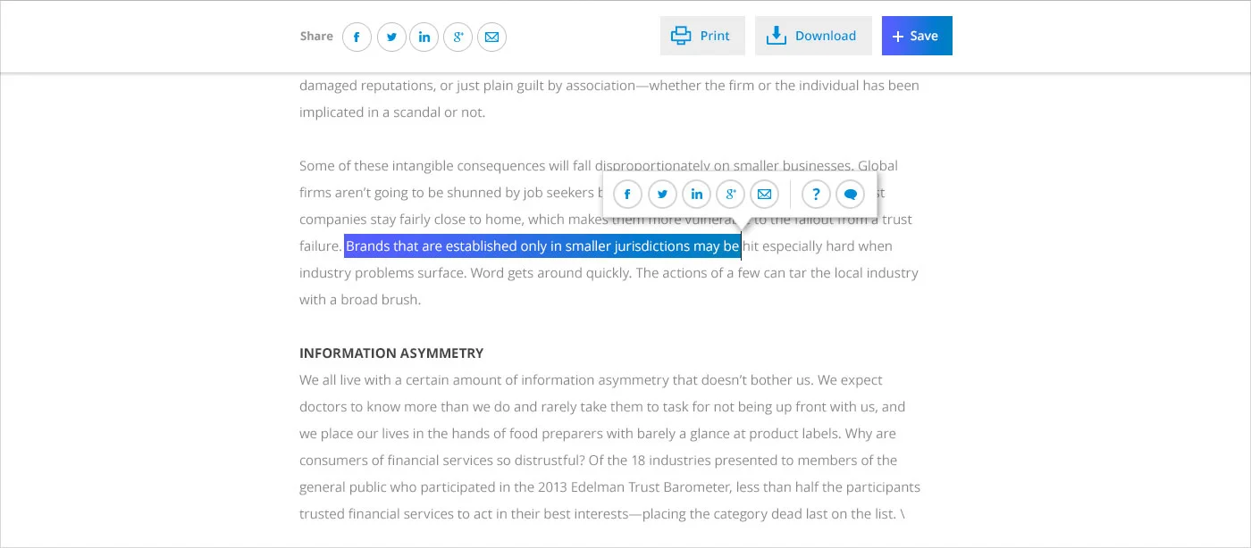This screenshot has height=548, width=1251.
Task: Click the printer icon in the Print button
Action: tap(681, 36)
